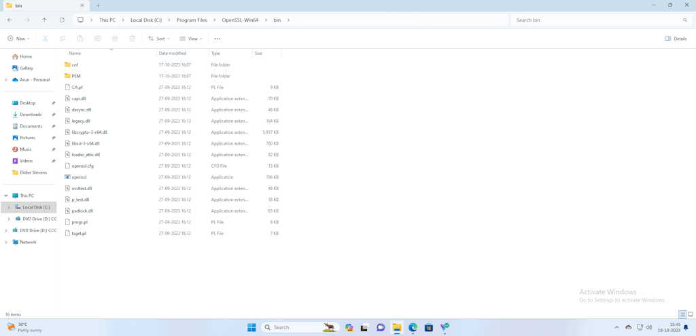Image resolution: width=696 pixels, height=336 pixels.
Task: Show hidden system tray icons
Action: point(616,327)
